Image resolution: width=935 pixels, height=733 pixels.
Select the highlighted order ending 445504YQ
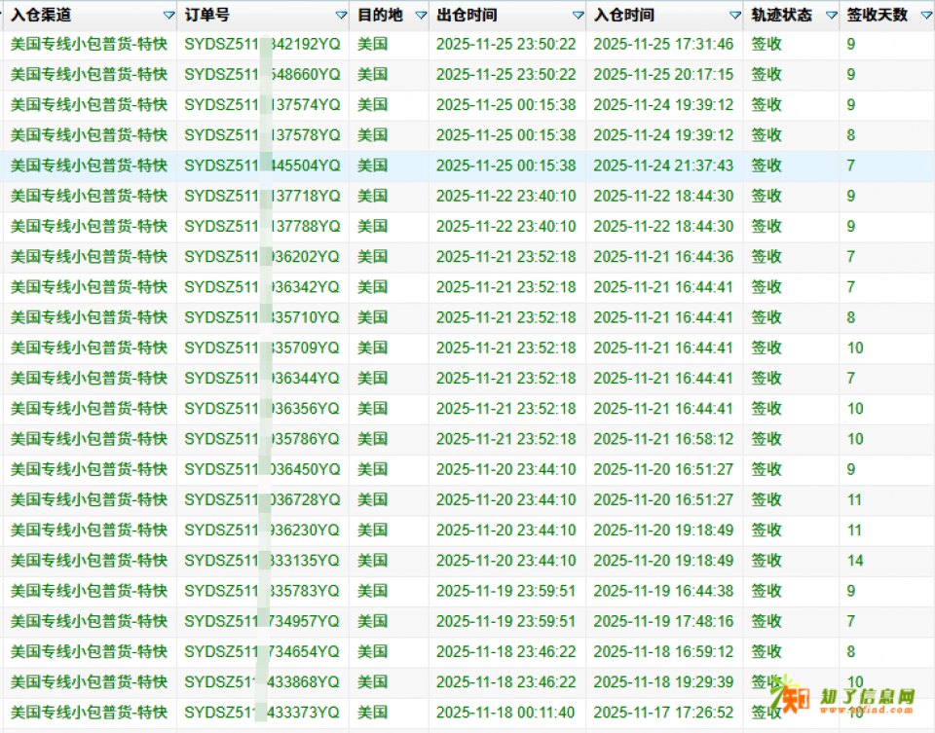(x=262, y=165)
